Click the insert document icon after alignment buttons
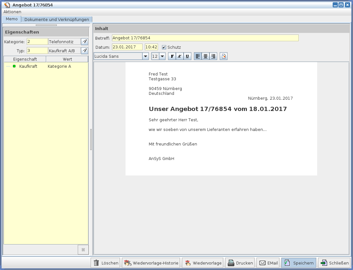The image size is (353, 270). (224, 56)
